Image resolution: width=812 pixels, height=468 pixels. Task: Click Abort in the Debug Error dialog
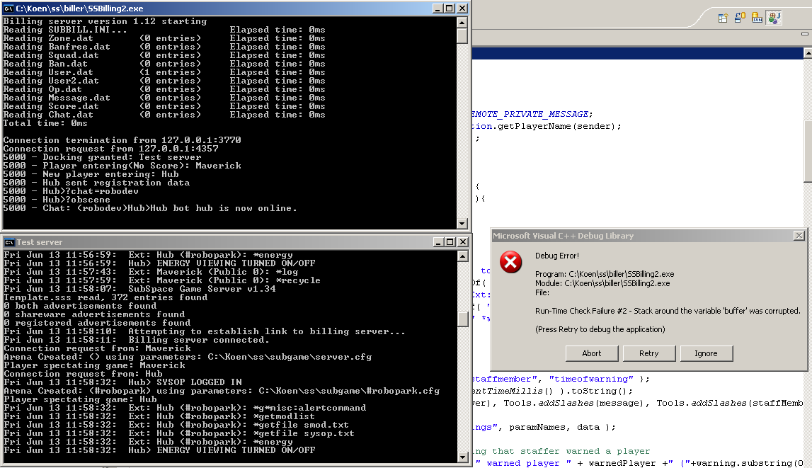click(x=591, y=353)
